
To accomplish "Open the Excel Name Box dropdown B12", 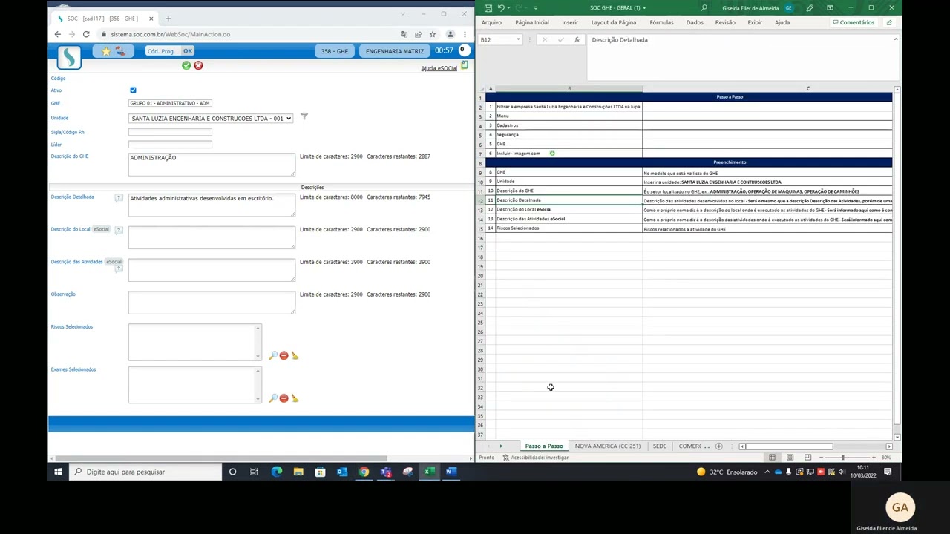I will tap(518, 39).
